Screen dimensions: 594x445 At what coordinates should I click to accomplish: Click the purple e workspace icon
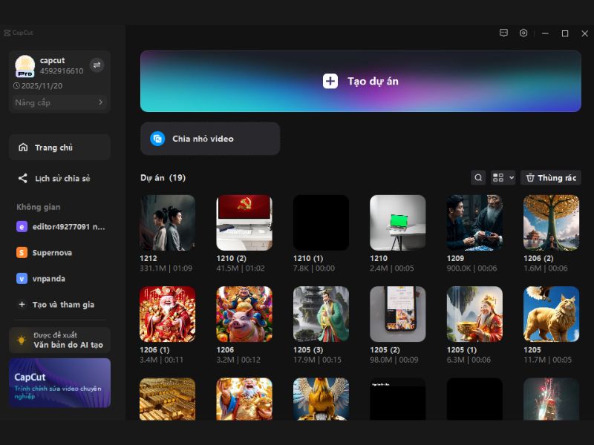click(22, 227)
